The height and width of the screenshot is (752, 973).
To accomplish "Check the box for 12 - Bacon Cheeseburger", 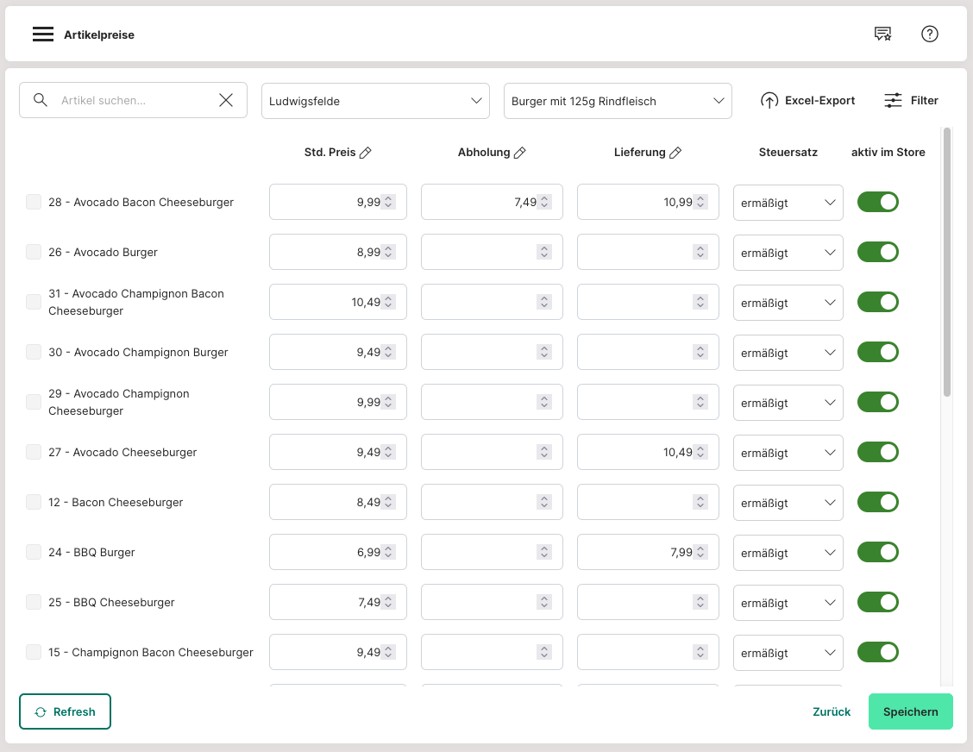I will click(x=34, y=502).
